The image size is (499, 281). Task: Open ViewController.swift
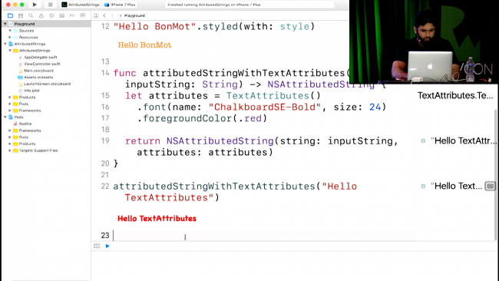[x=42, y=64]
